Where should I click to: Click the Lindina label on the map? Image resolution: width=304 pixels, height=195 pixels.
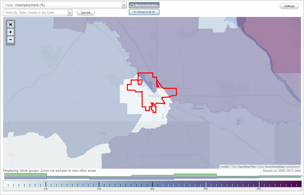pos(102,133)
